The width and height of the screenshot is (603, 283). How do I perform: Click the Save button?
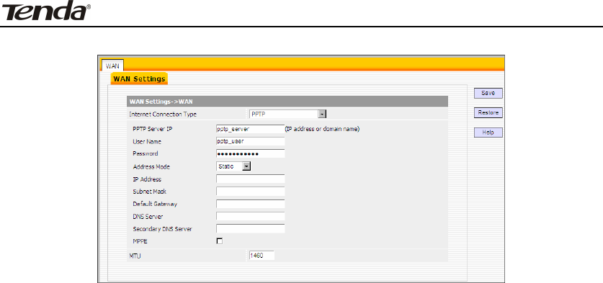[488, 93]
